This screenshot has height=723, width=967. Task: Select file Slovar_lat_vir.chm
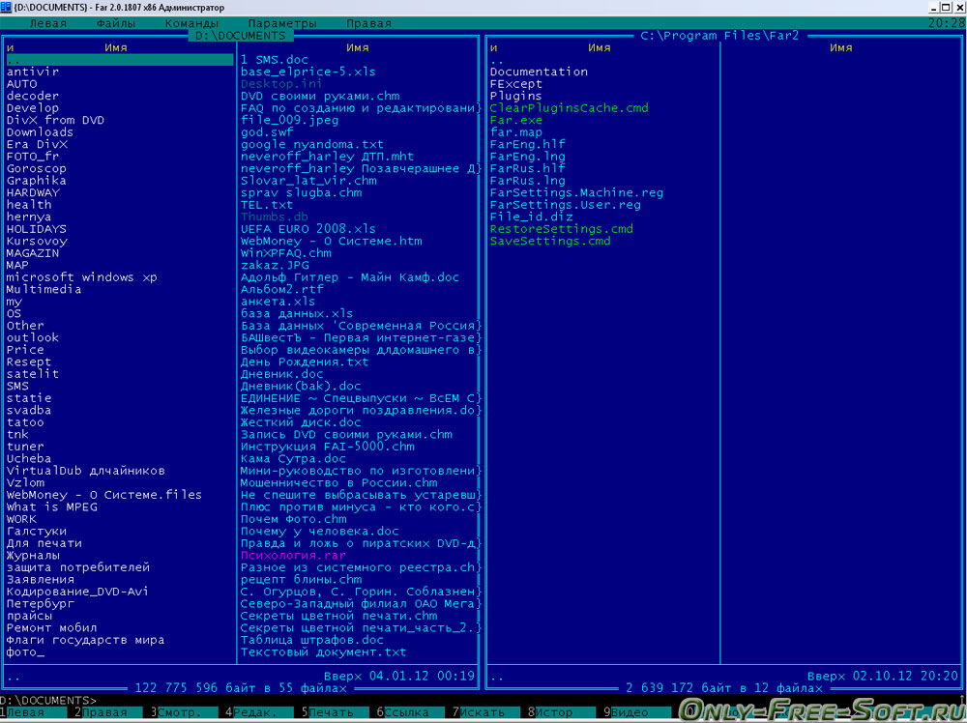click(308, 181)
